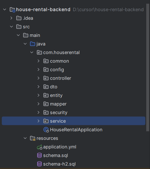Select the mapper package
This screenshot has height=169, width=150.
tap(58, 104)
